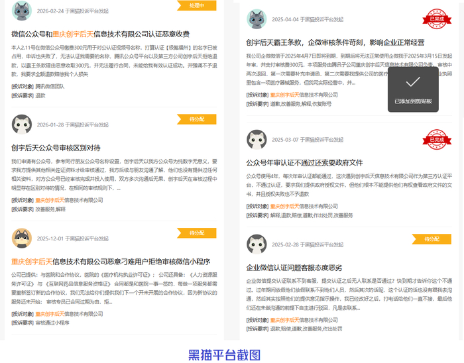Click the 投诉要求 道歉,改善服务,解释,恢复账号 line
The image size is (464, 363).
click(289, 104)
